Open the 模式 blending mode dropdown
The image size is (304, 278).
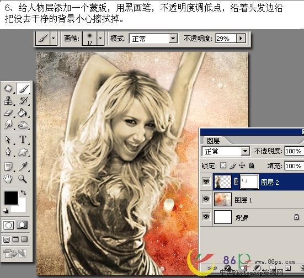pyautogui.click(x=153, y=39)
